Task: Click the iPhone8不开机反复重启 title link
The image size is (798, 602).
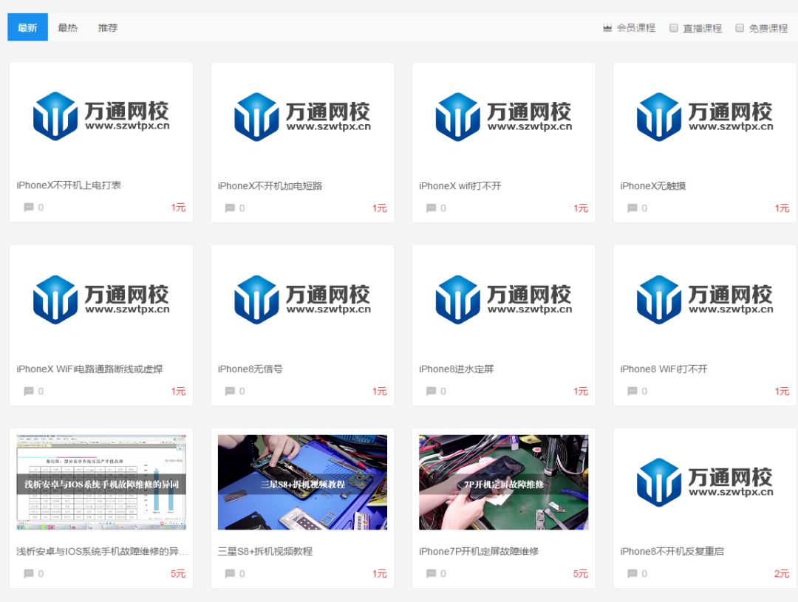Action: click(672, 551)
